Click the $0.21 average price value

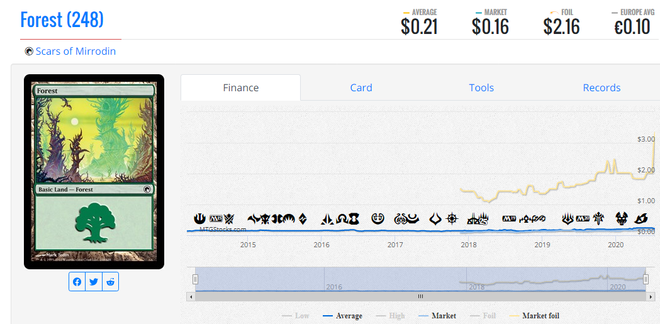pos(419,27)
